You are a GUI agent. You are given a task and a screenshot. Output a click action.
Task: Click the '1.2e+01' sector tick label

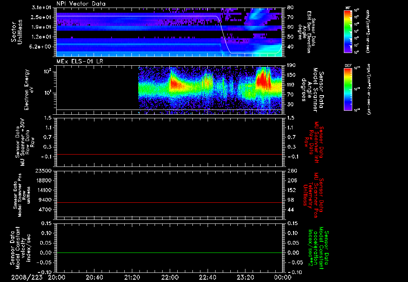click(41, 37)
